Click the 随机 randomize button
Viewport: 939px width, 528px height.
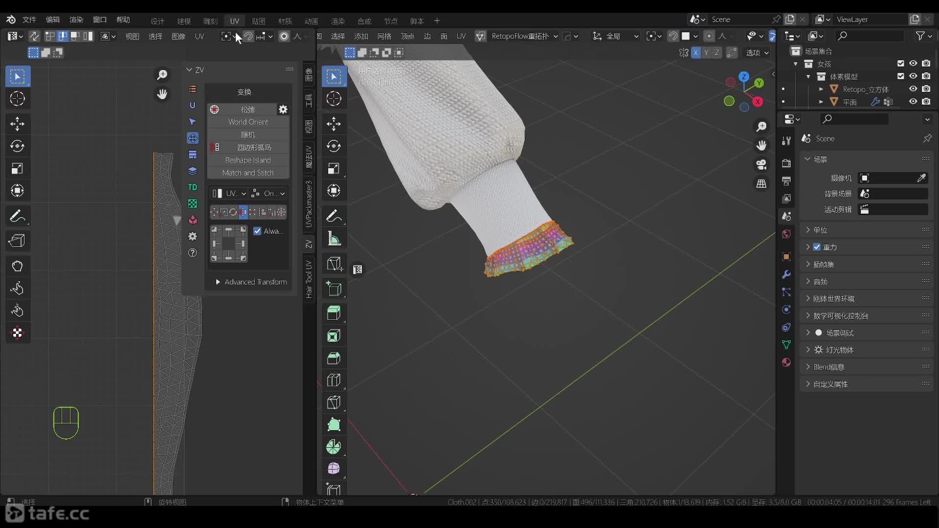[x=248, y=134]
